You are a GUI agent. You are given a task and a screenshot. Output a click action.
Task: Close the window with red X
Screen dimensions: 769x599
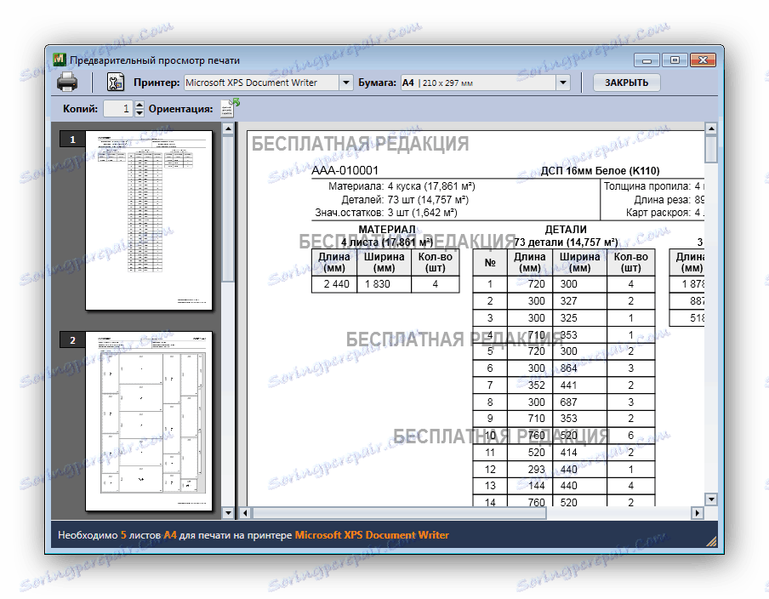pyautogui.click(x=703, y=60)
